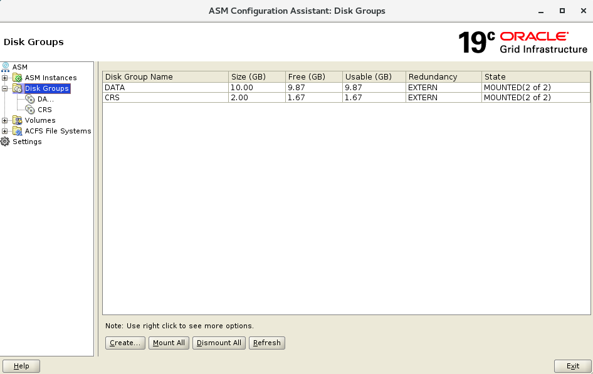Open Settings via the gear icon
The height and width of the screenshot is (374, 593).
(6, 142)
